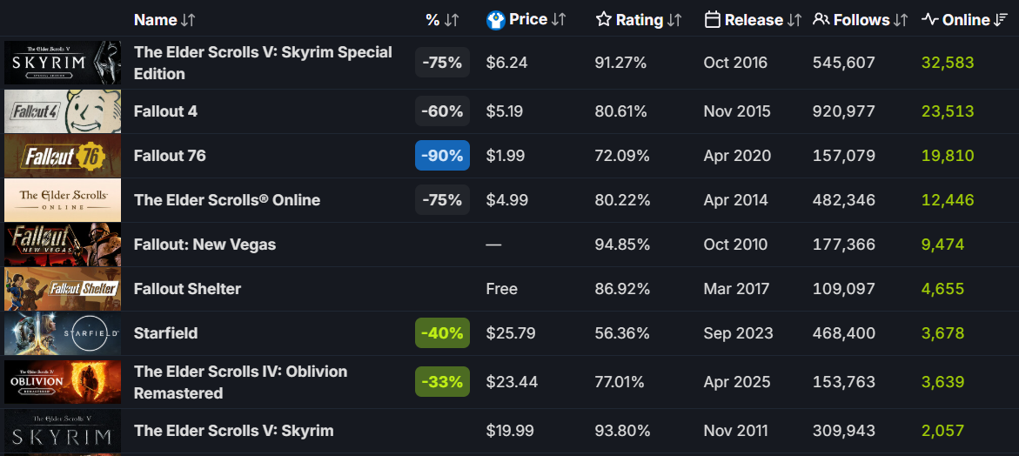This screenshot has height=456, width=1019.
Task: Sort table by Rating arrows
Action: pos(674,20)
